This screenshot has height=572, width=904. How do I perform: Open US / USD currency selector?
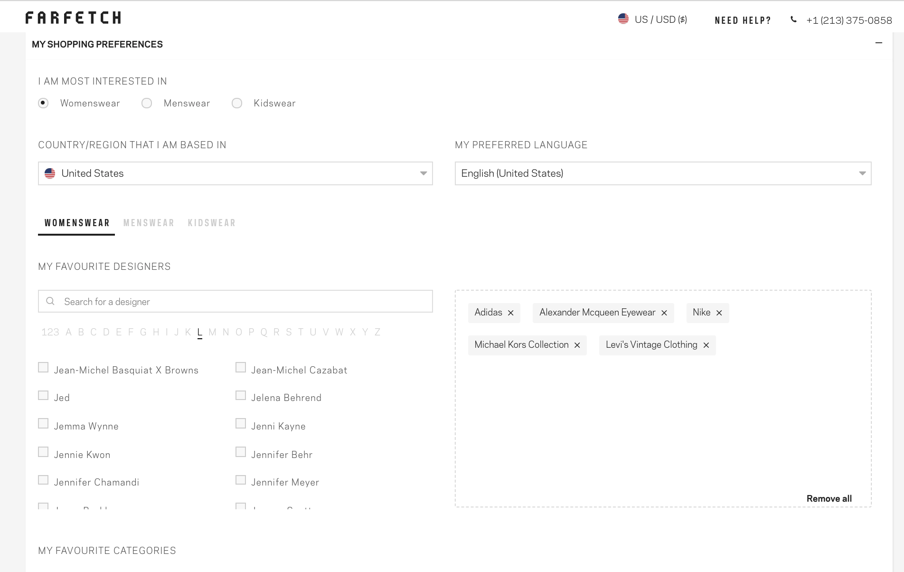click(652, 19)
